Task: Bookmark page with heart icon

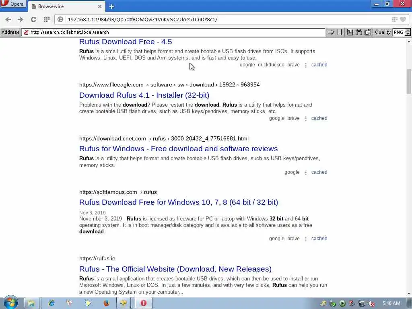Action: pos(403,19)
